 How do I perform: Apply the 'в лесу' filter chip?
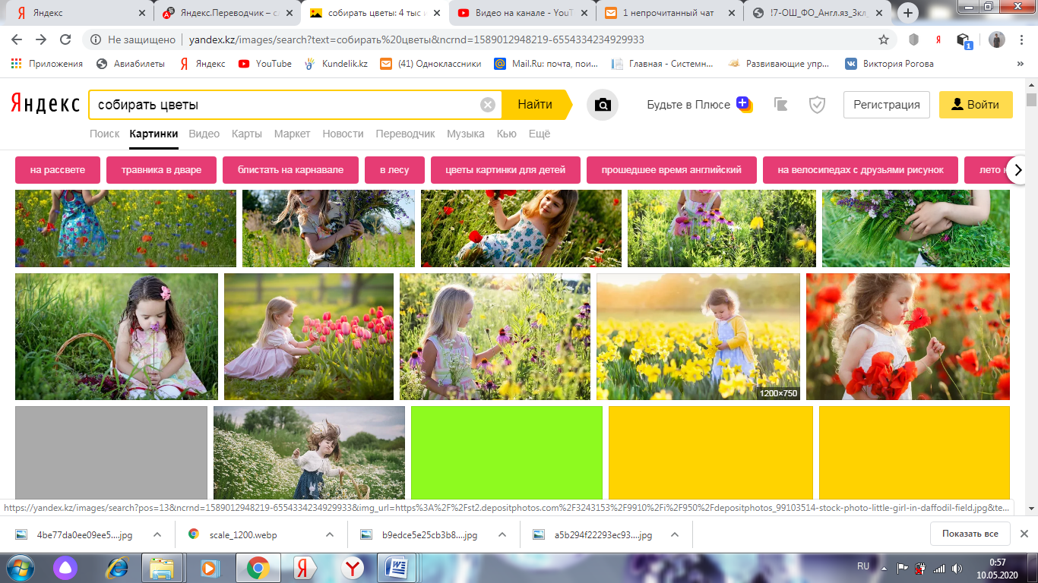pyautogui.click(x=394, y=170)
